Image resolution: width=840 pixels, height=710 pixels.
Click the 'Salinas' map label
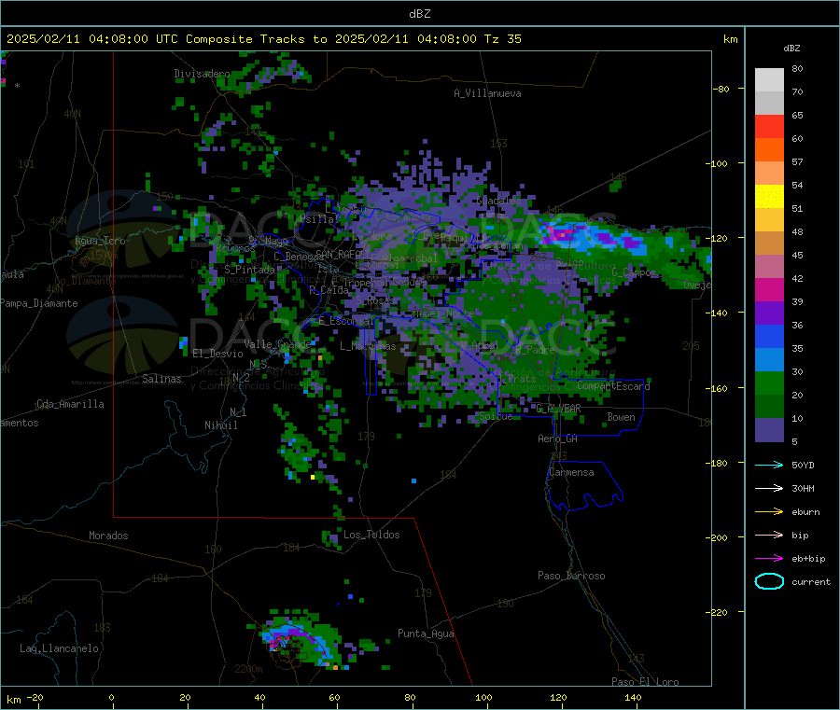click(161, 379)
